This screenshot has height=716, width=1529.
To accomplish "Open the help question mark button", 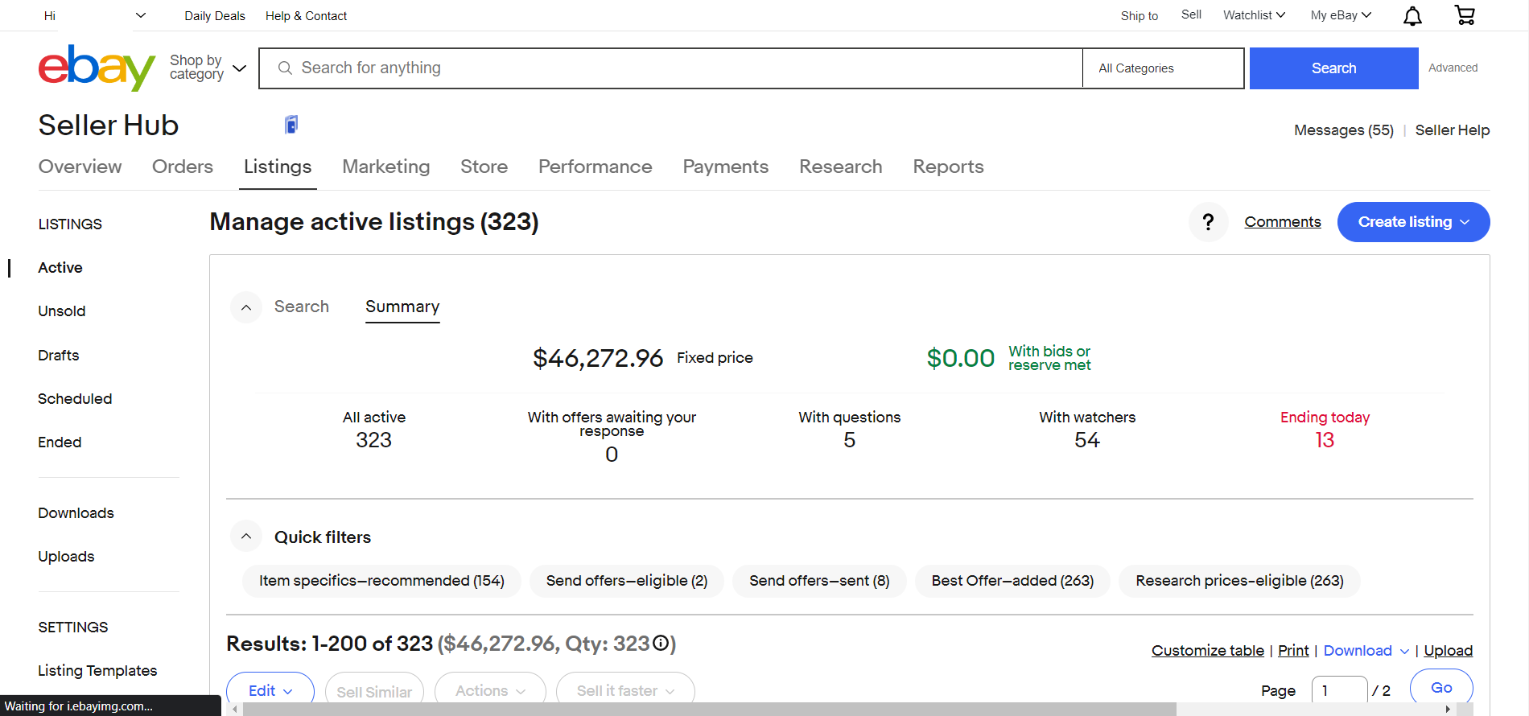I will (1208, 222).
